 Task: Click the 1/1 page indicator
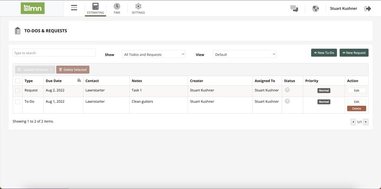click(x=360, y=122)
